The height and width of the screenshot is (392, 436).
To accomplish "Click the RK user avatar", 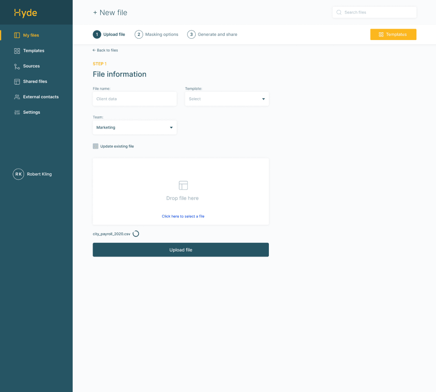I will [x=18, y=174].
